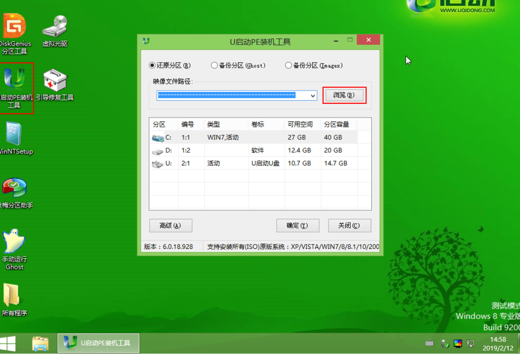520x354 pixels.
Task: Expand the 映像文件路径 dropdown arrow
Action: 312,95
